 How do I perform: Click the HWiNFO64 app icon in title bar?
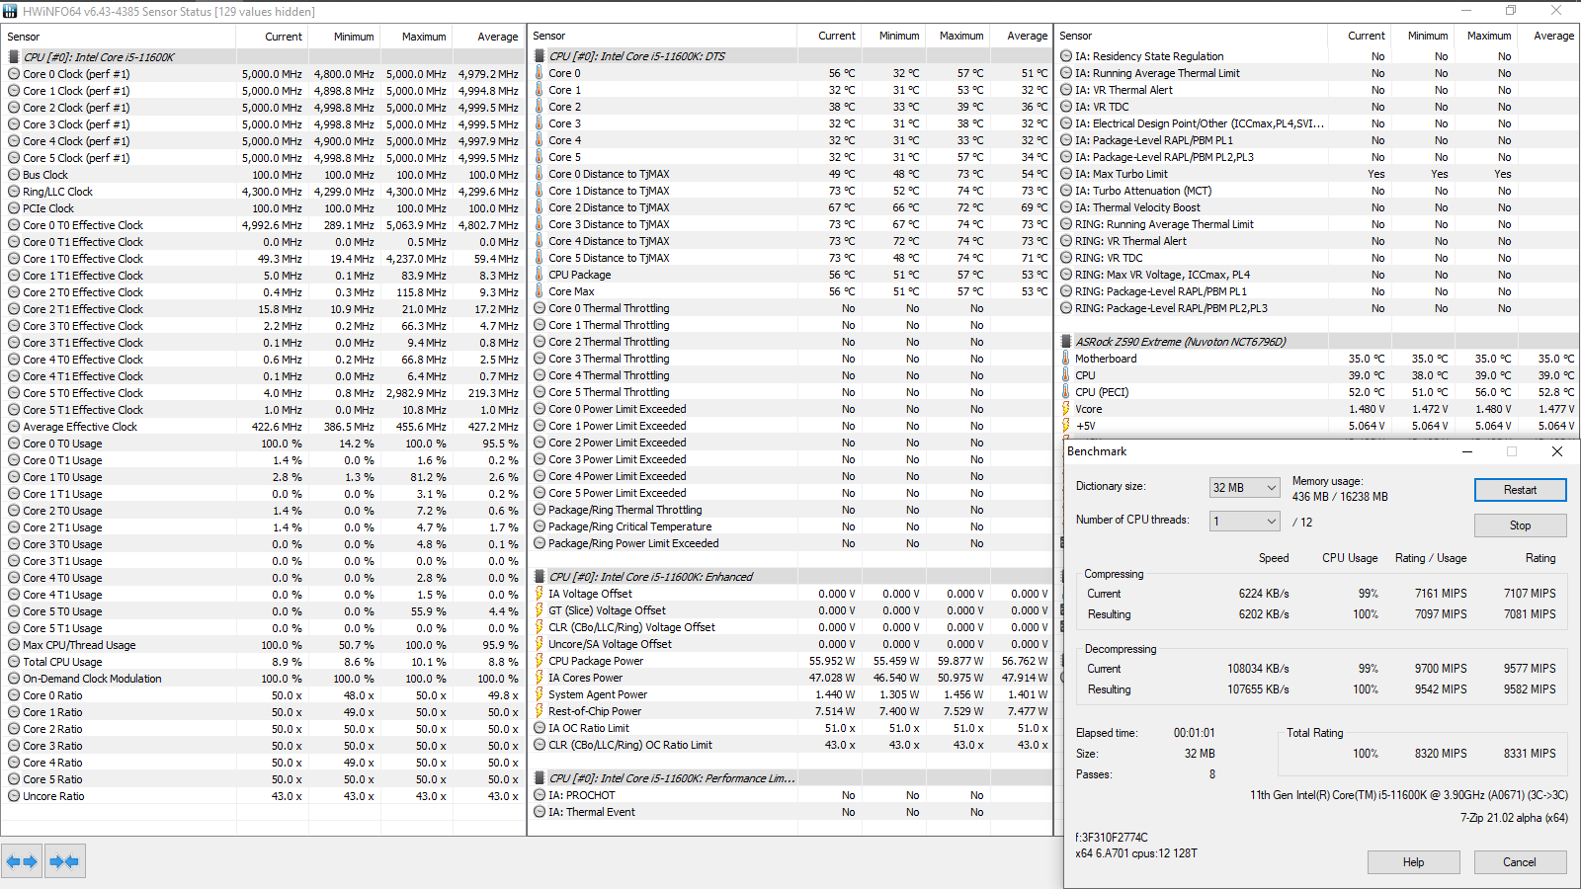coord(10,11)
